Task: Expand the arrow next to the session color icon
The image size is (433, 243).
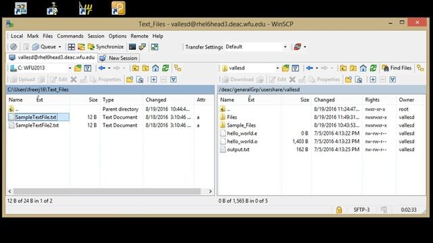Action: coord(305,47)
